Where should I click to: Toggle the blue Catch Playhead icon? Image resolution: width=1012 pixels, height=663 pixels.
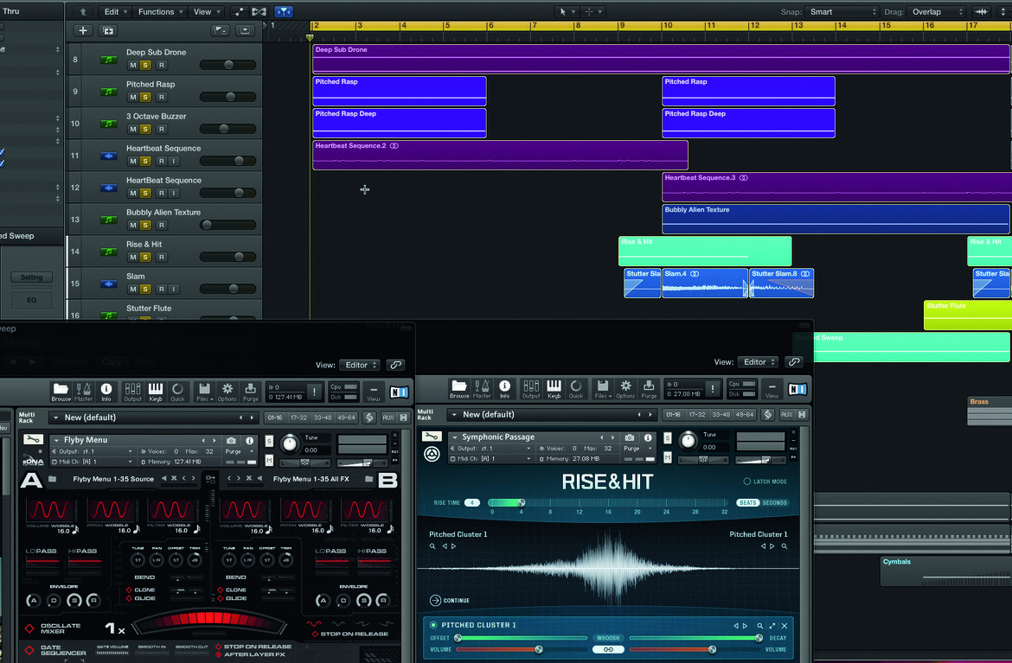point(284,11)
